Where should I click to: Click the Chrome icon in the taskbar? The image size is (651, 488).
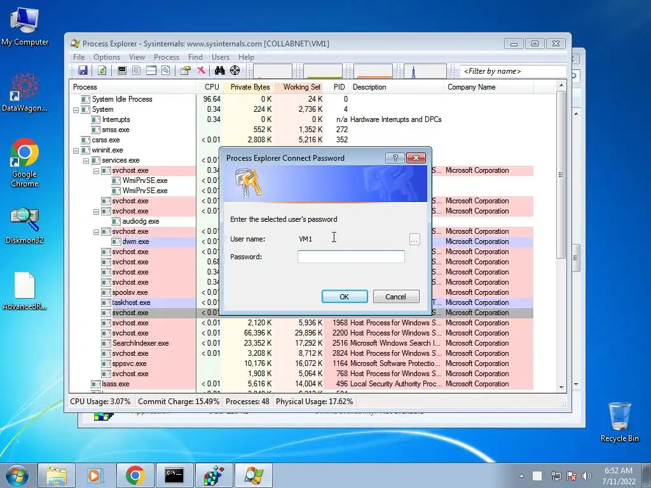click(135, 475)
